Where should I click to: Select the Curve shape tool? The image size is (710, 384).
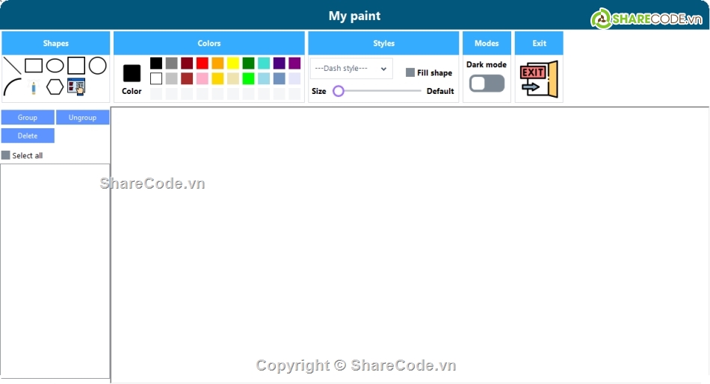coord(12,87)
